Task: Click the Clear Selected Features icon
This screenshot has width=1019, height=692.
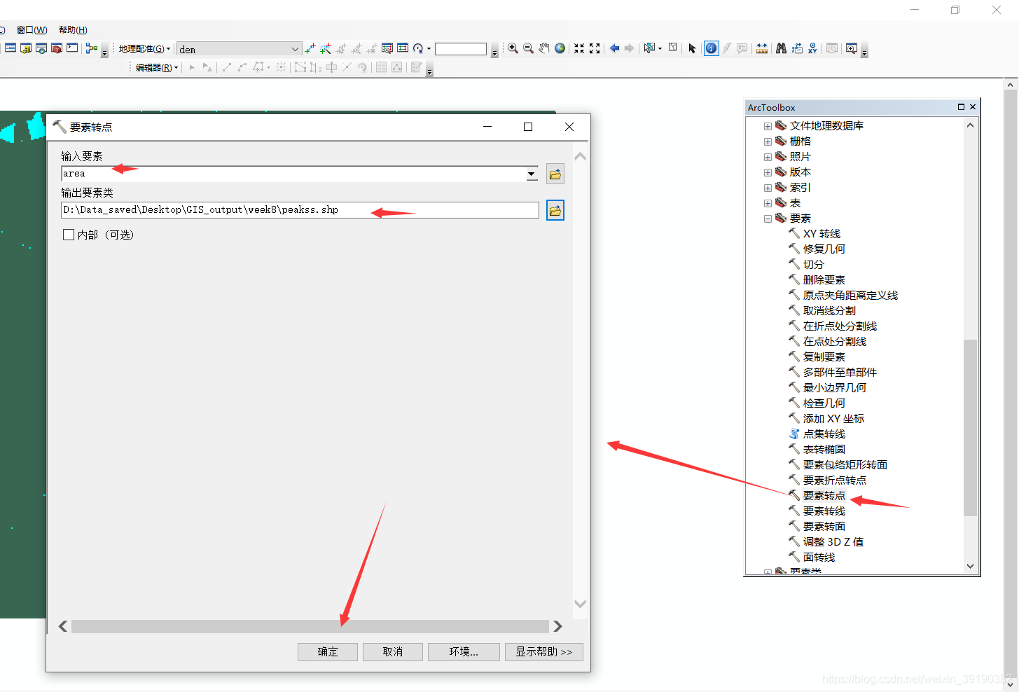Action: [673, 48]
